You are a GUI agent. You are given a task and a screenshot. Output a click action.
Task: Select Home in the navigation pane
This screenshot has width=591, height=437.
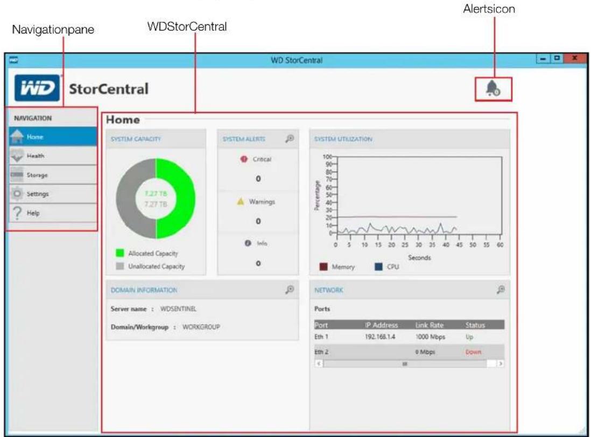53,136
